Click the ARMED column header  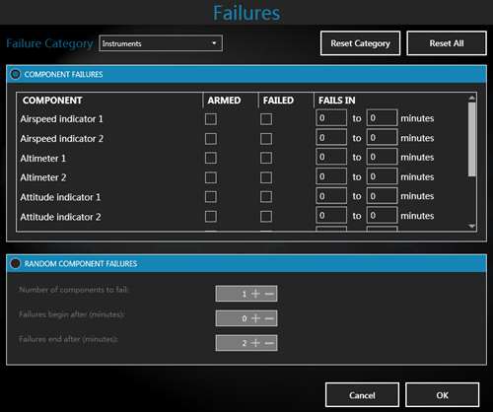tap(224, 101)
